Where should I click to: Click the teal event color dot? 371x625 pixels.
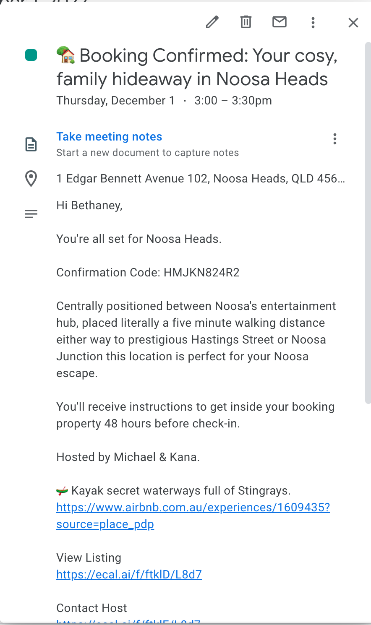(31, 55)
